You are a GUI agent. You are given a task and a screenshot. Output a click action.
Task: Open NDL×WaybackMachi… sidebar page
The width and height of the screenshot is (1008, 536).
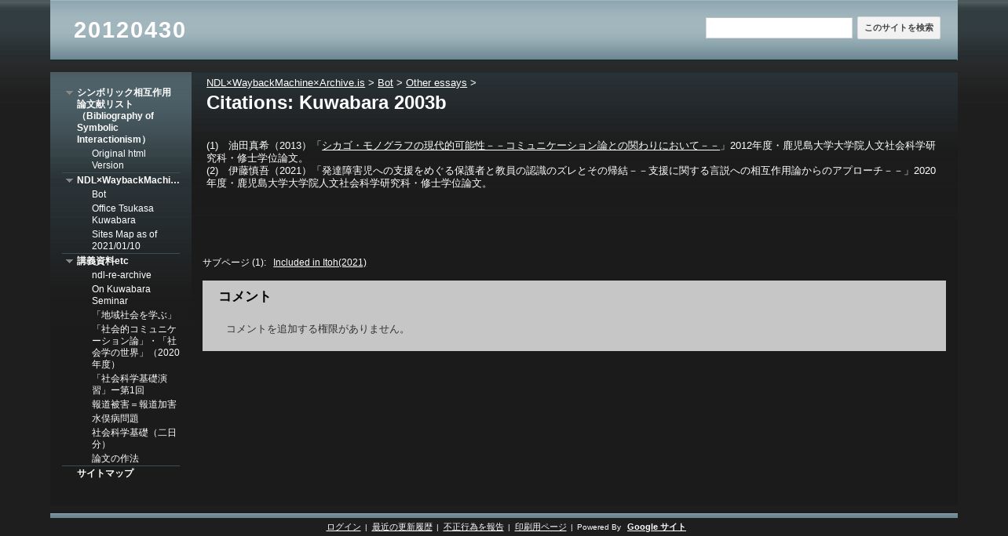click(x=128, y=180)
